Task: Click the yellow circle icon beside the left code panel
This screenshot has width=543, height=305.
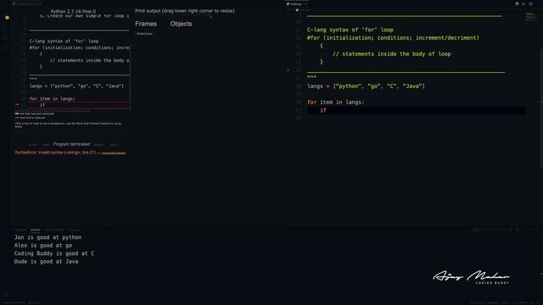Action: click(x=7, y=17)
